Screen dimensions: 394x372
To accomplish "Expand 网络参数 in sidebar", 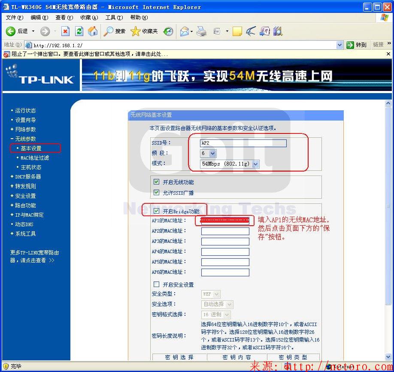I will pos(25,129).
